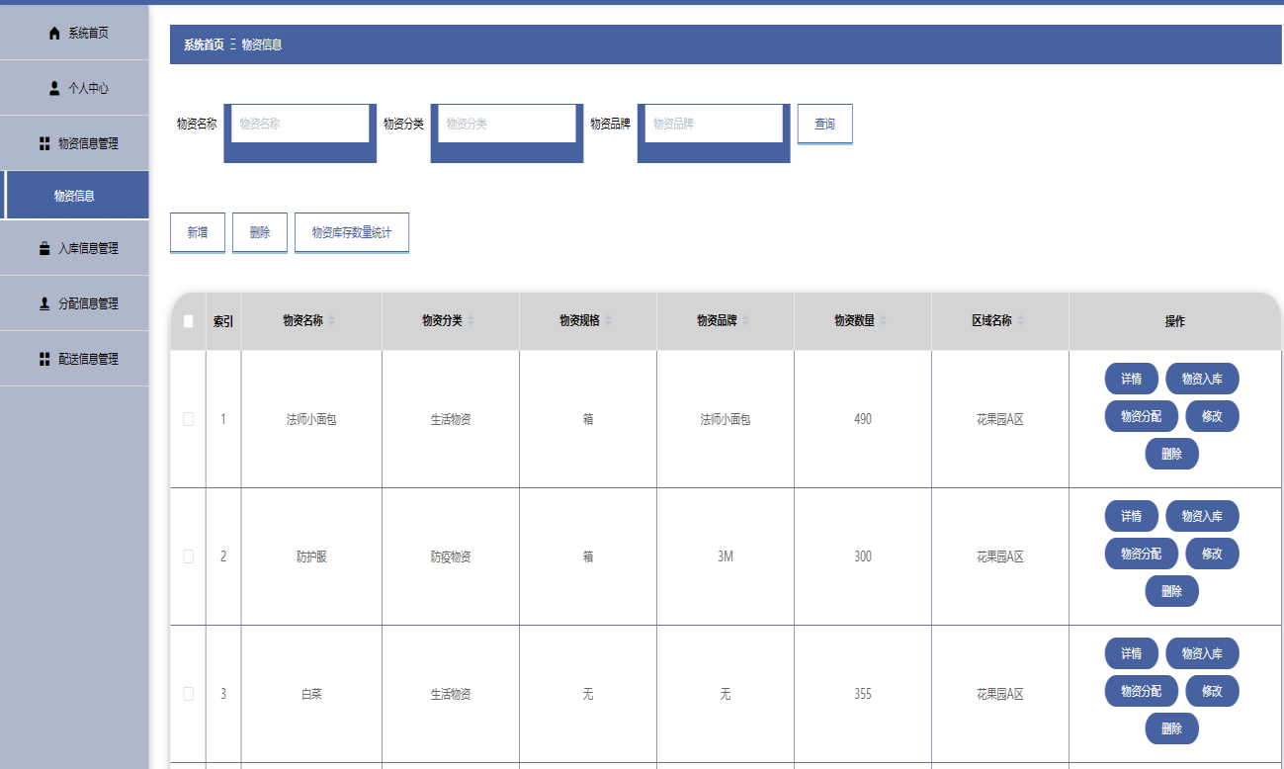Click the 删除 button above the table
Screen dimensions: 1284x769
coord(260,232)
